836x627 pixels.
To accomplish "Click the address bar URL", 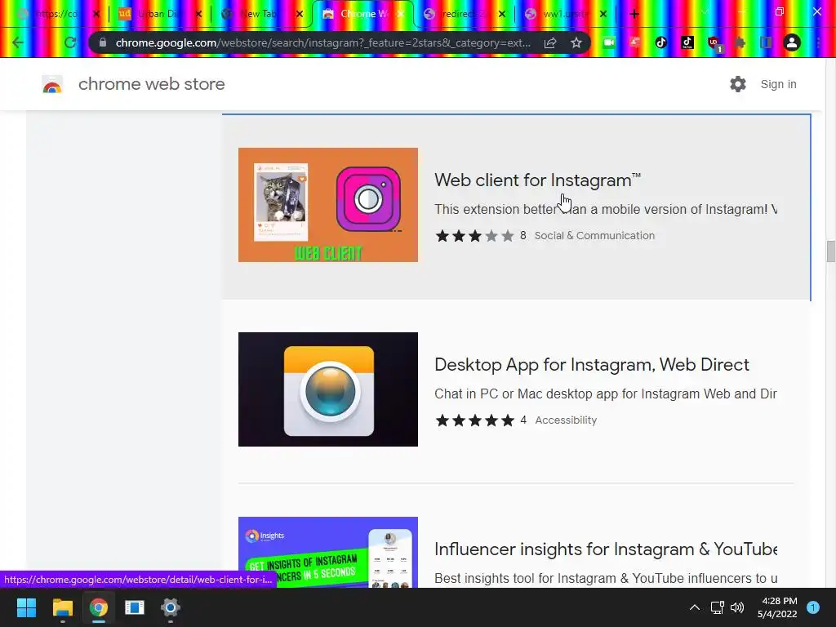I will [x=323, y=42].
